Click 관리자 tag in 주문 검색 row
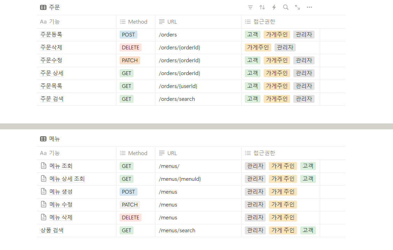The height and width of the screenshot is (250, 393). click(304, 99)
